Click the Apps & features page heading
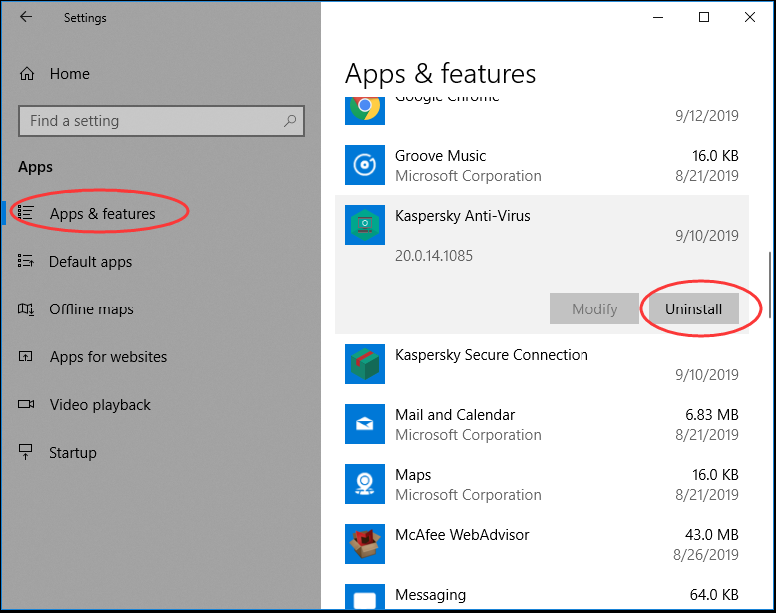Screen dimensions: 776x613 point(440,74)
